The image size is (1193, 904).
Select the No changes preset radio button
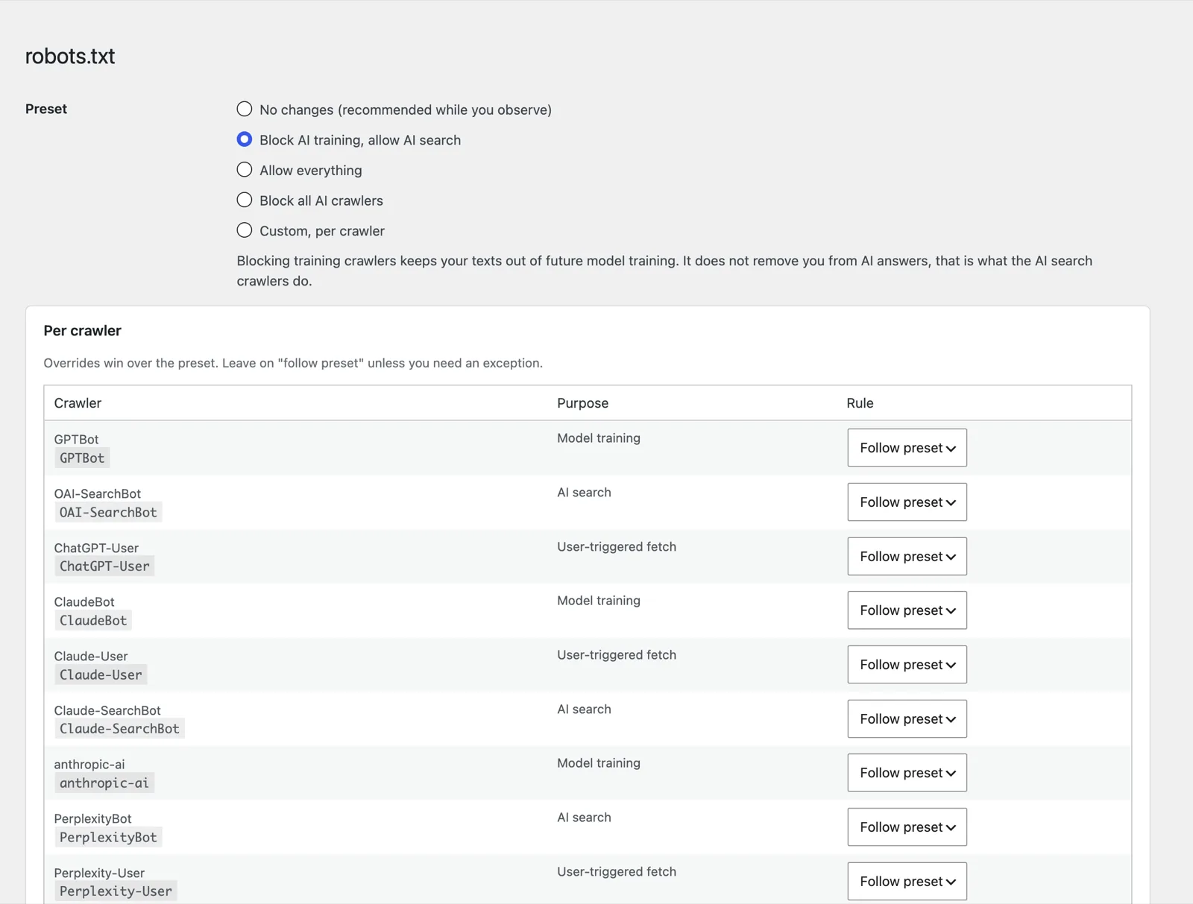[x=245, y=109]
